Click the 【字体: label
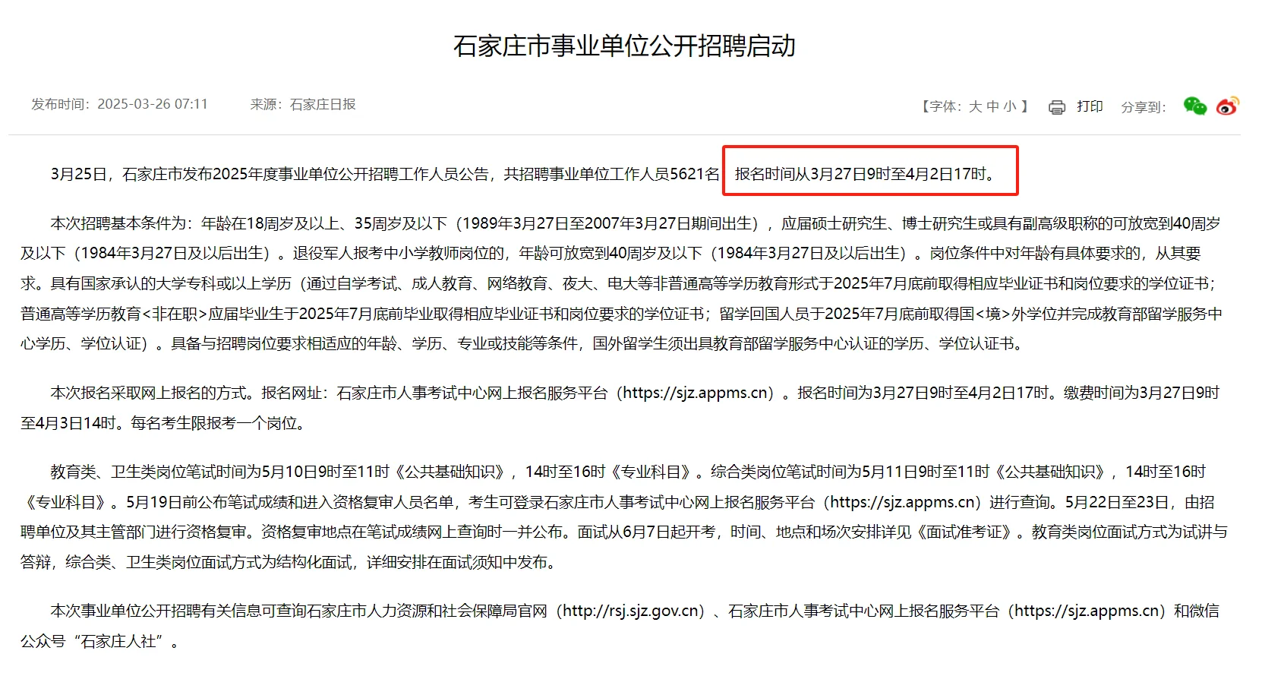 [942, 106]
